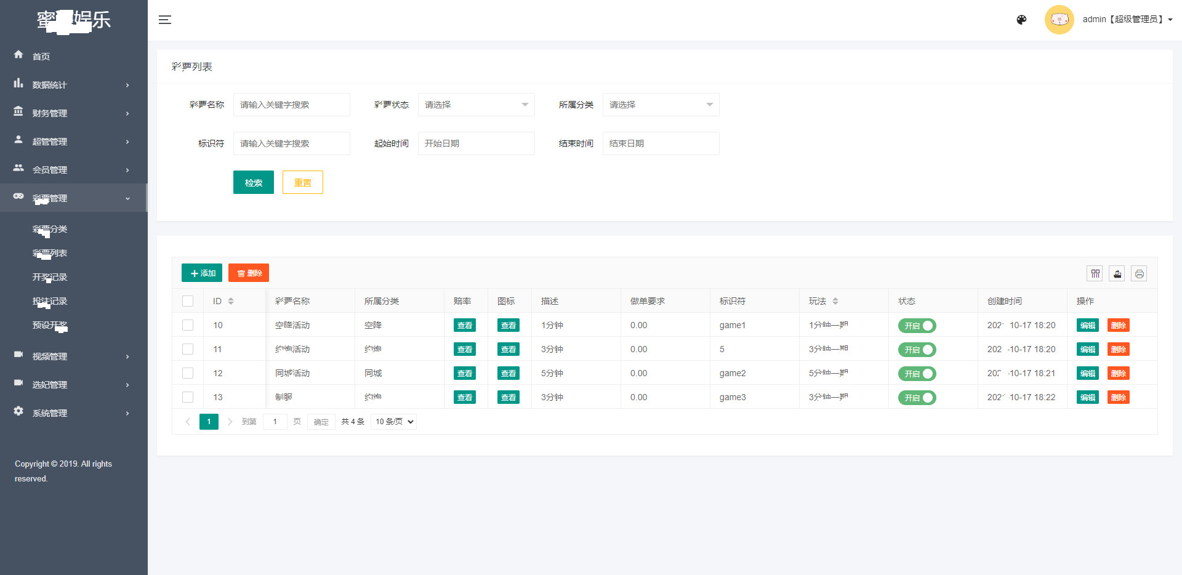The image size is (1182, 575).
Task: Click the 重置 reset button
Action: 303,182
